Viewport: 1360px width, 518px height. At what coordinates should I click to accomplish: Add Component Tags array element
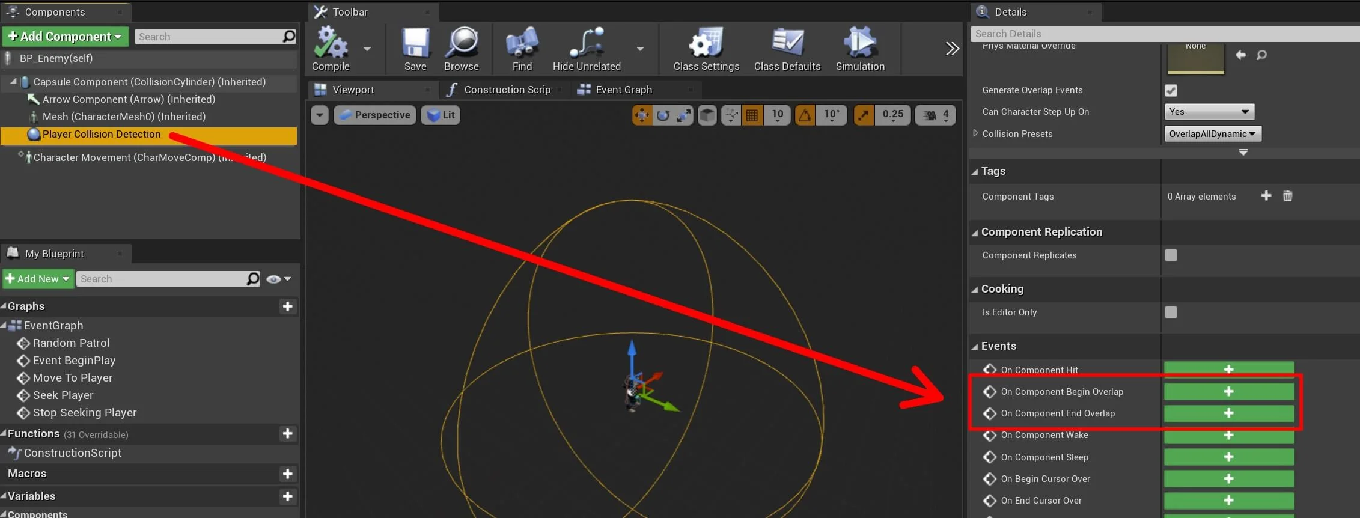coord(1266,196)
